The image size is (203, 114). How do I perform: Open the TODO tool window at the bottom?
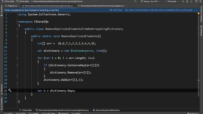(21, 113)
